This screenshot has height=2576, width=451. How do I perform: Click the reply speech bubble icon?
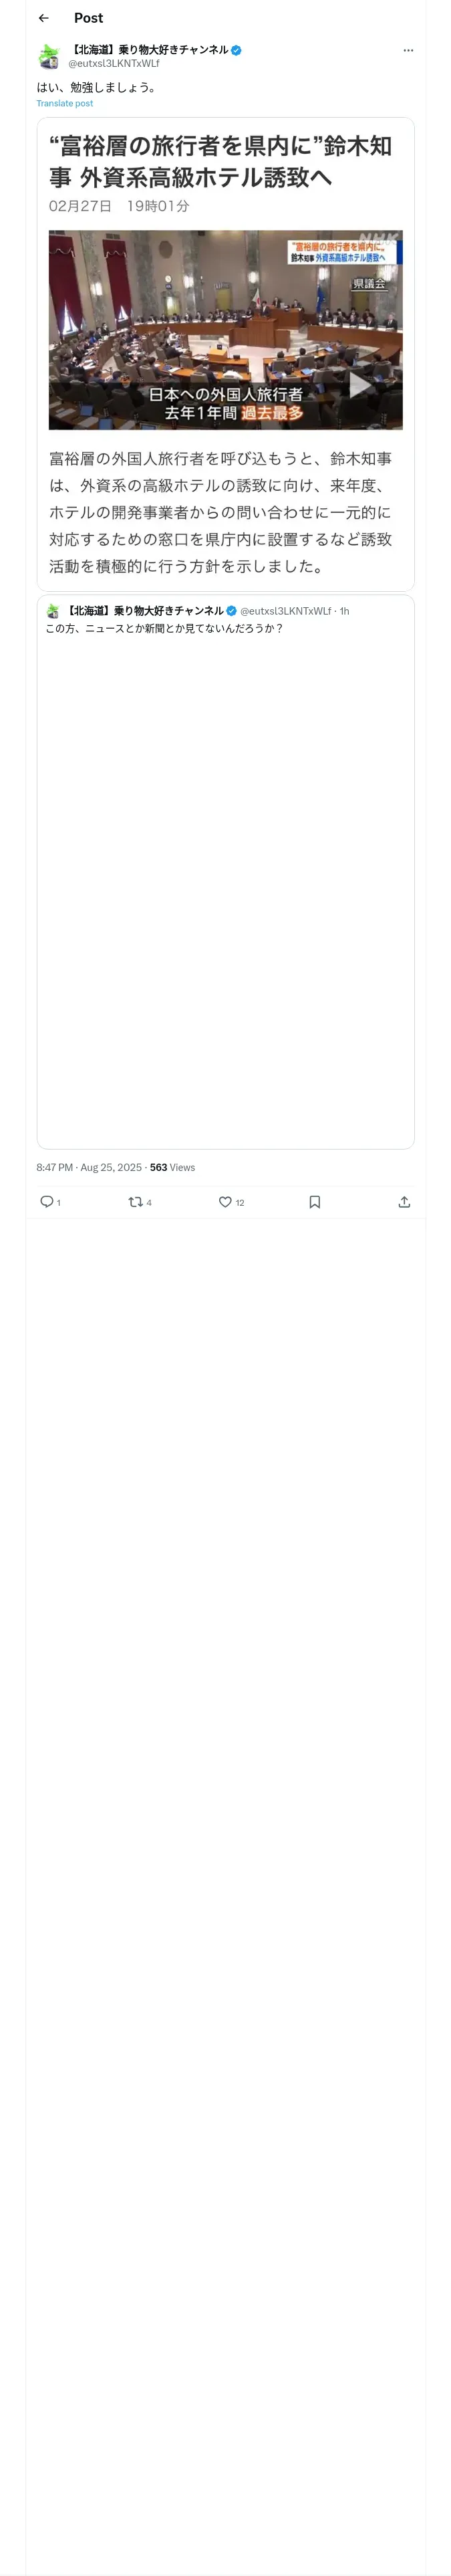click(x=46, y=1202)
